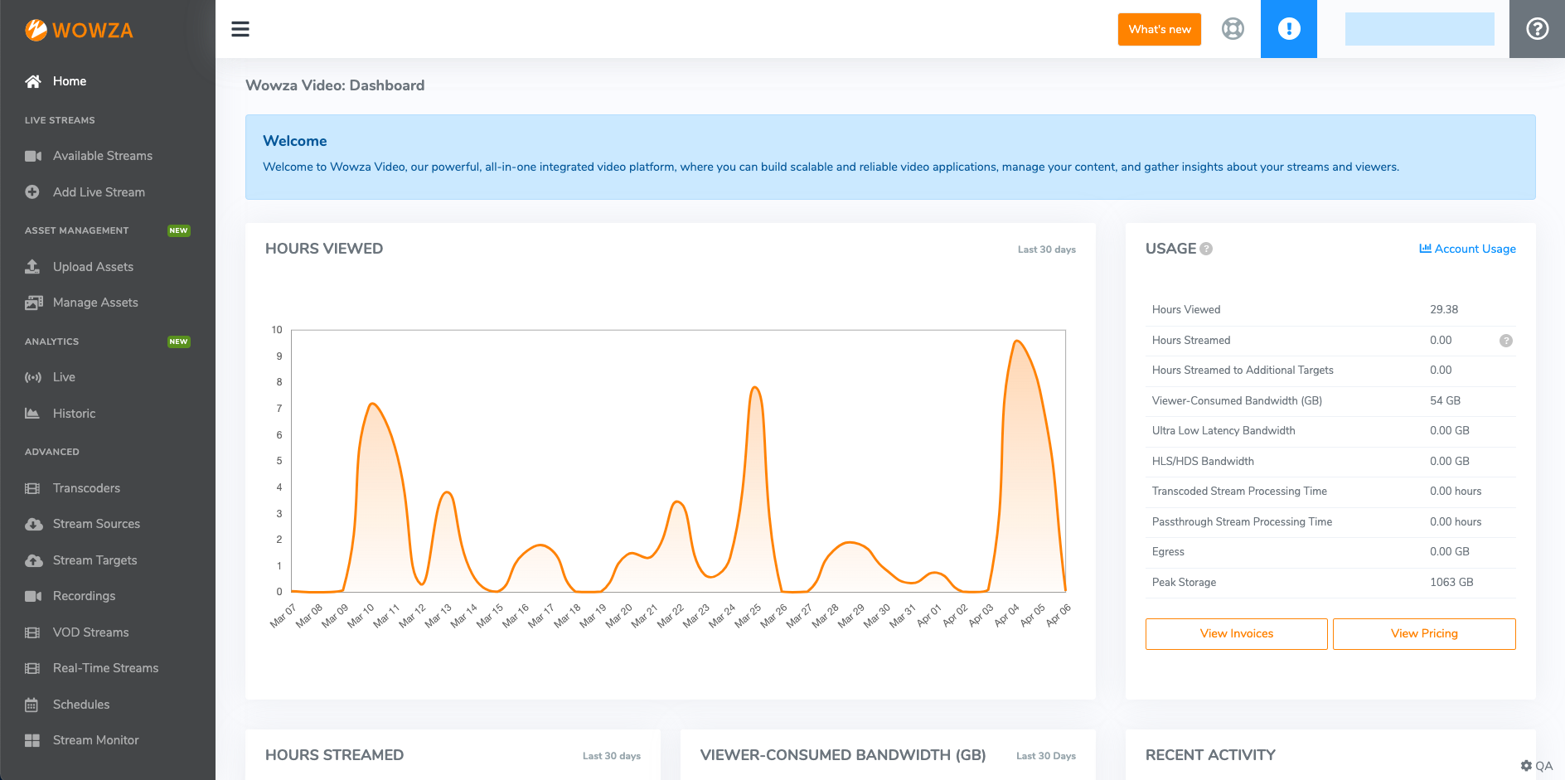Open Schedules menu item
Image resolution: width=1565 pixels, height=780 pixels.
(x=81, y=705)
